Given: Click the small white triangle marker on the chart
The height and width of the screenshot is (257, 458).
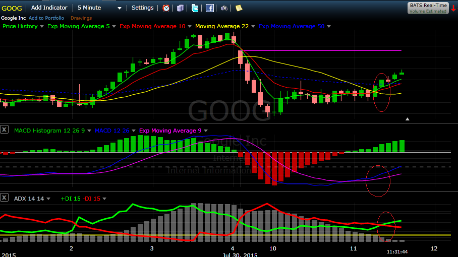Looking at the screenshot, I should (407, 119).
